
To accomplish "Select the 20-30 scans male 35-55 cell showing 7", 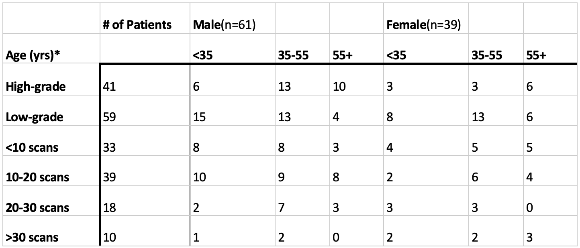I will (281, 207).
